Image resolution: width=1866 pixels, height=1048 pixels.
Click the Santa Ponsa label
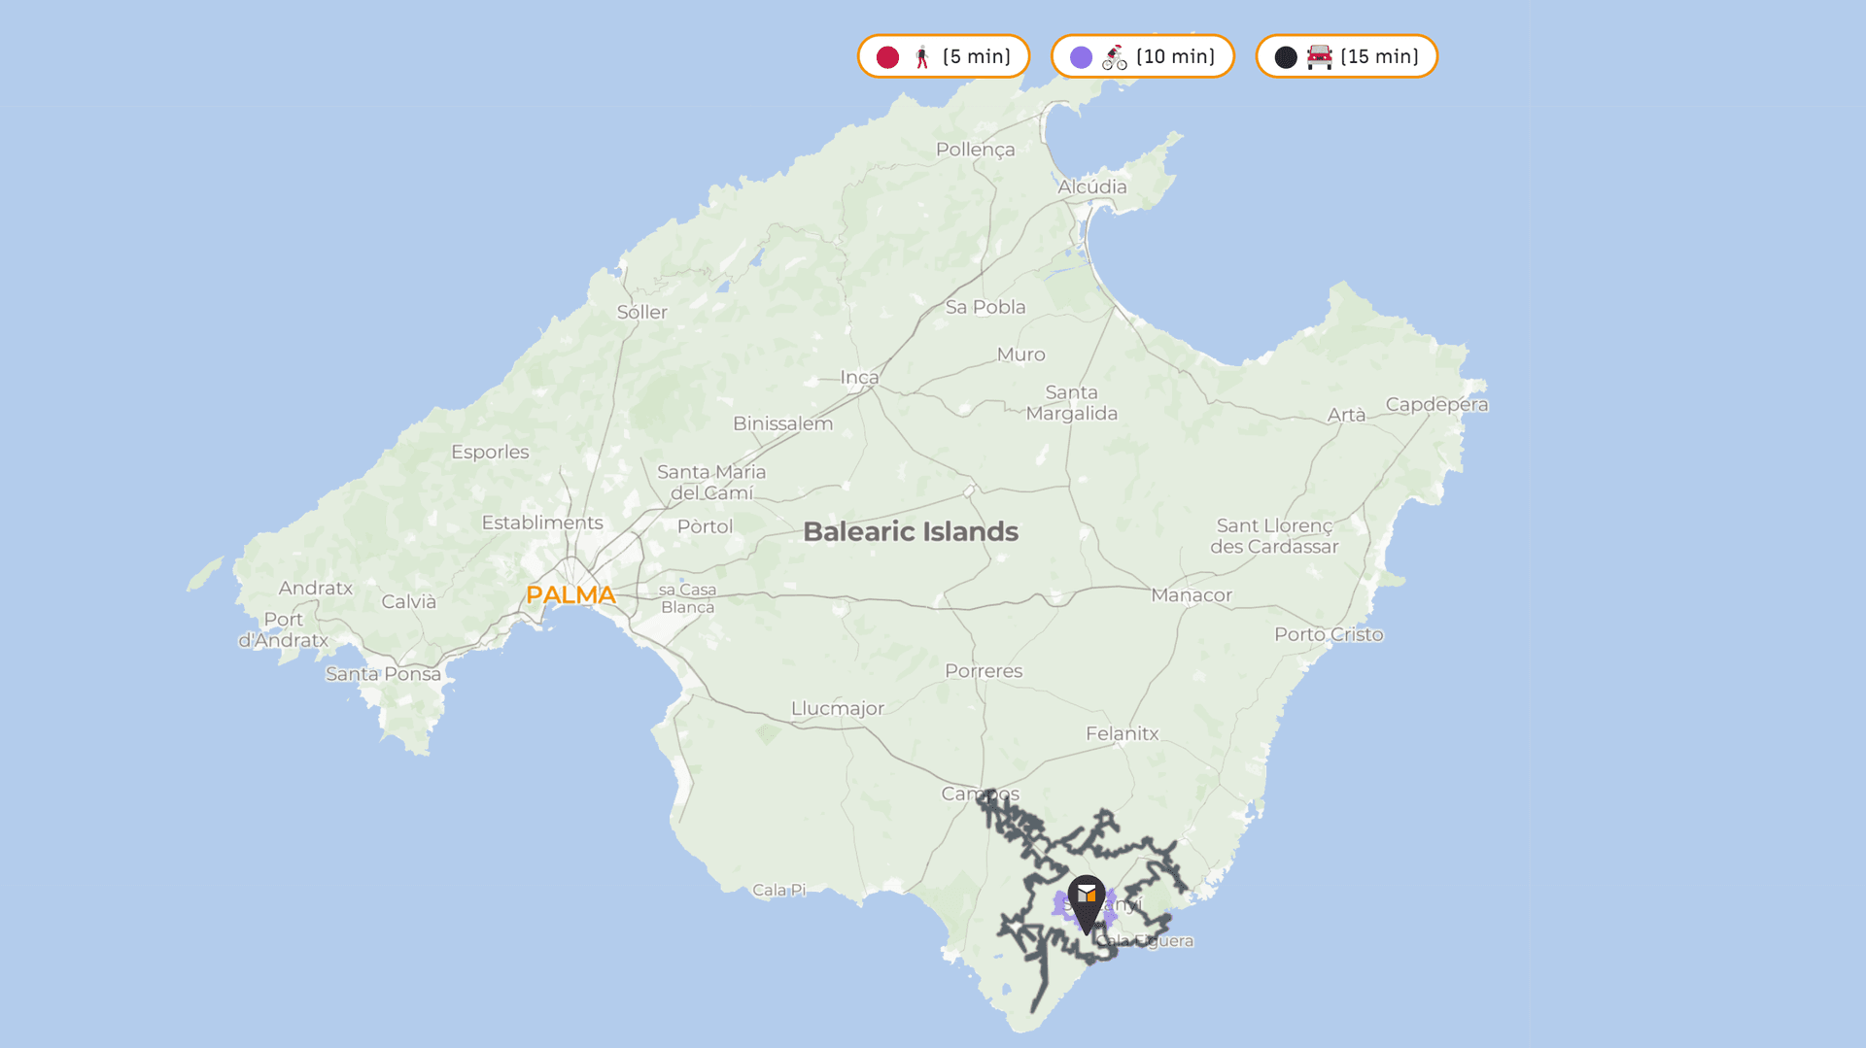click(383, 673)
